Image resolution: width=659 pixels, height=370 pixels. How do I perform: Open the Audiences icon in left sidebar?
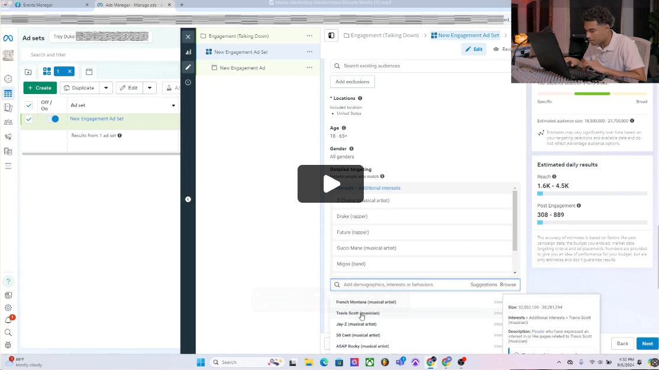tap(8, 122)
